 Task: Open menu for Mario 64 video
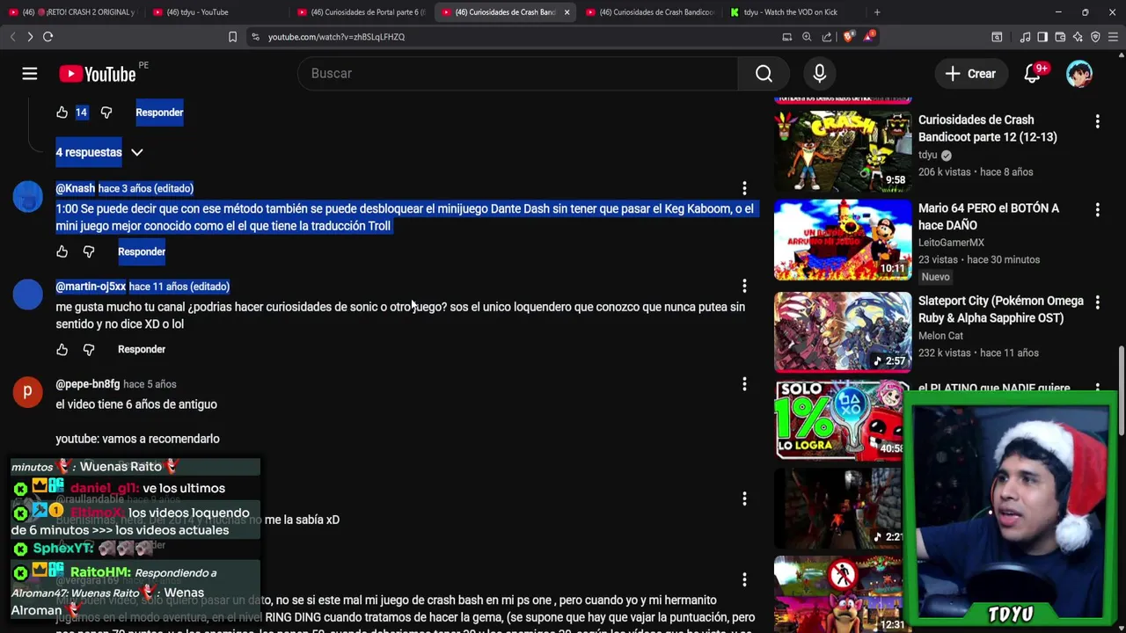pyautogui.click(x=1097, y=209)
